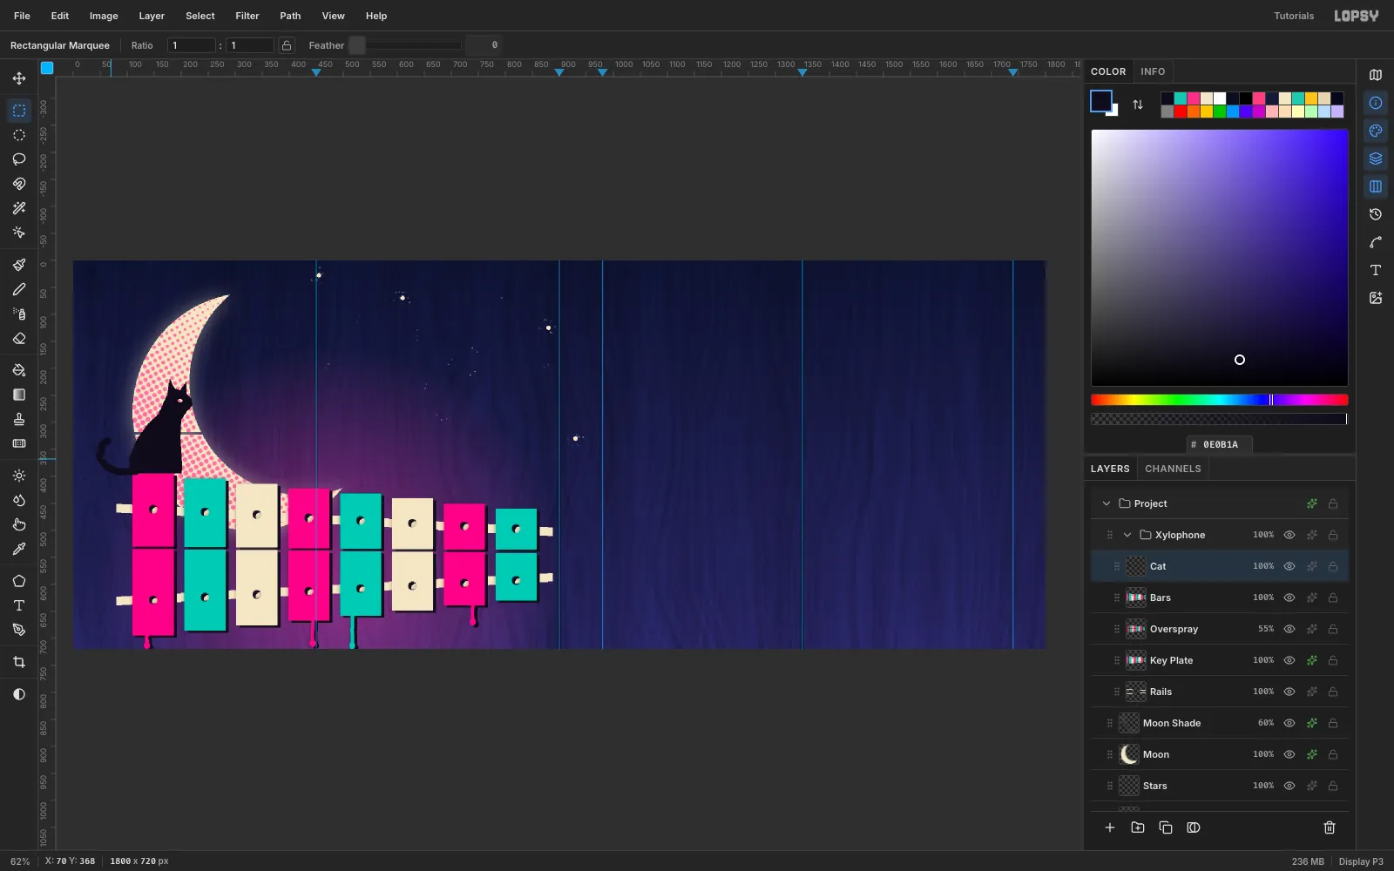Hide the Cat layer
1394x871 pixels.
coord(1289,566)
